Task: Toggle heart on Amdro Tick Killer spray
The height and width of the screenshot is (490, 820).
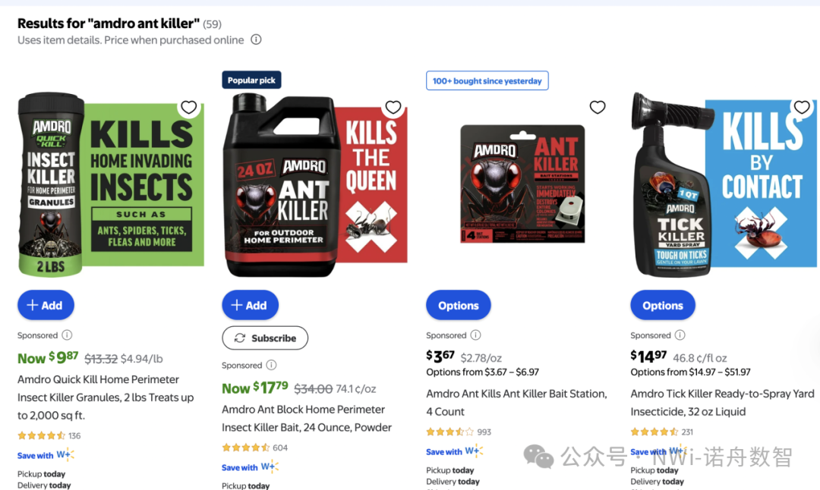Action: pyautogui.click(x=802, y=108)
